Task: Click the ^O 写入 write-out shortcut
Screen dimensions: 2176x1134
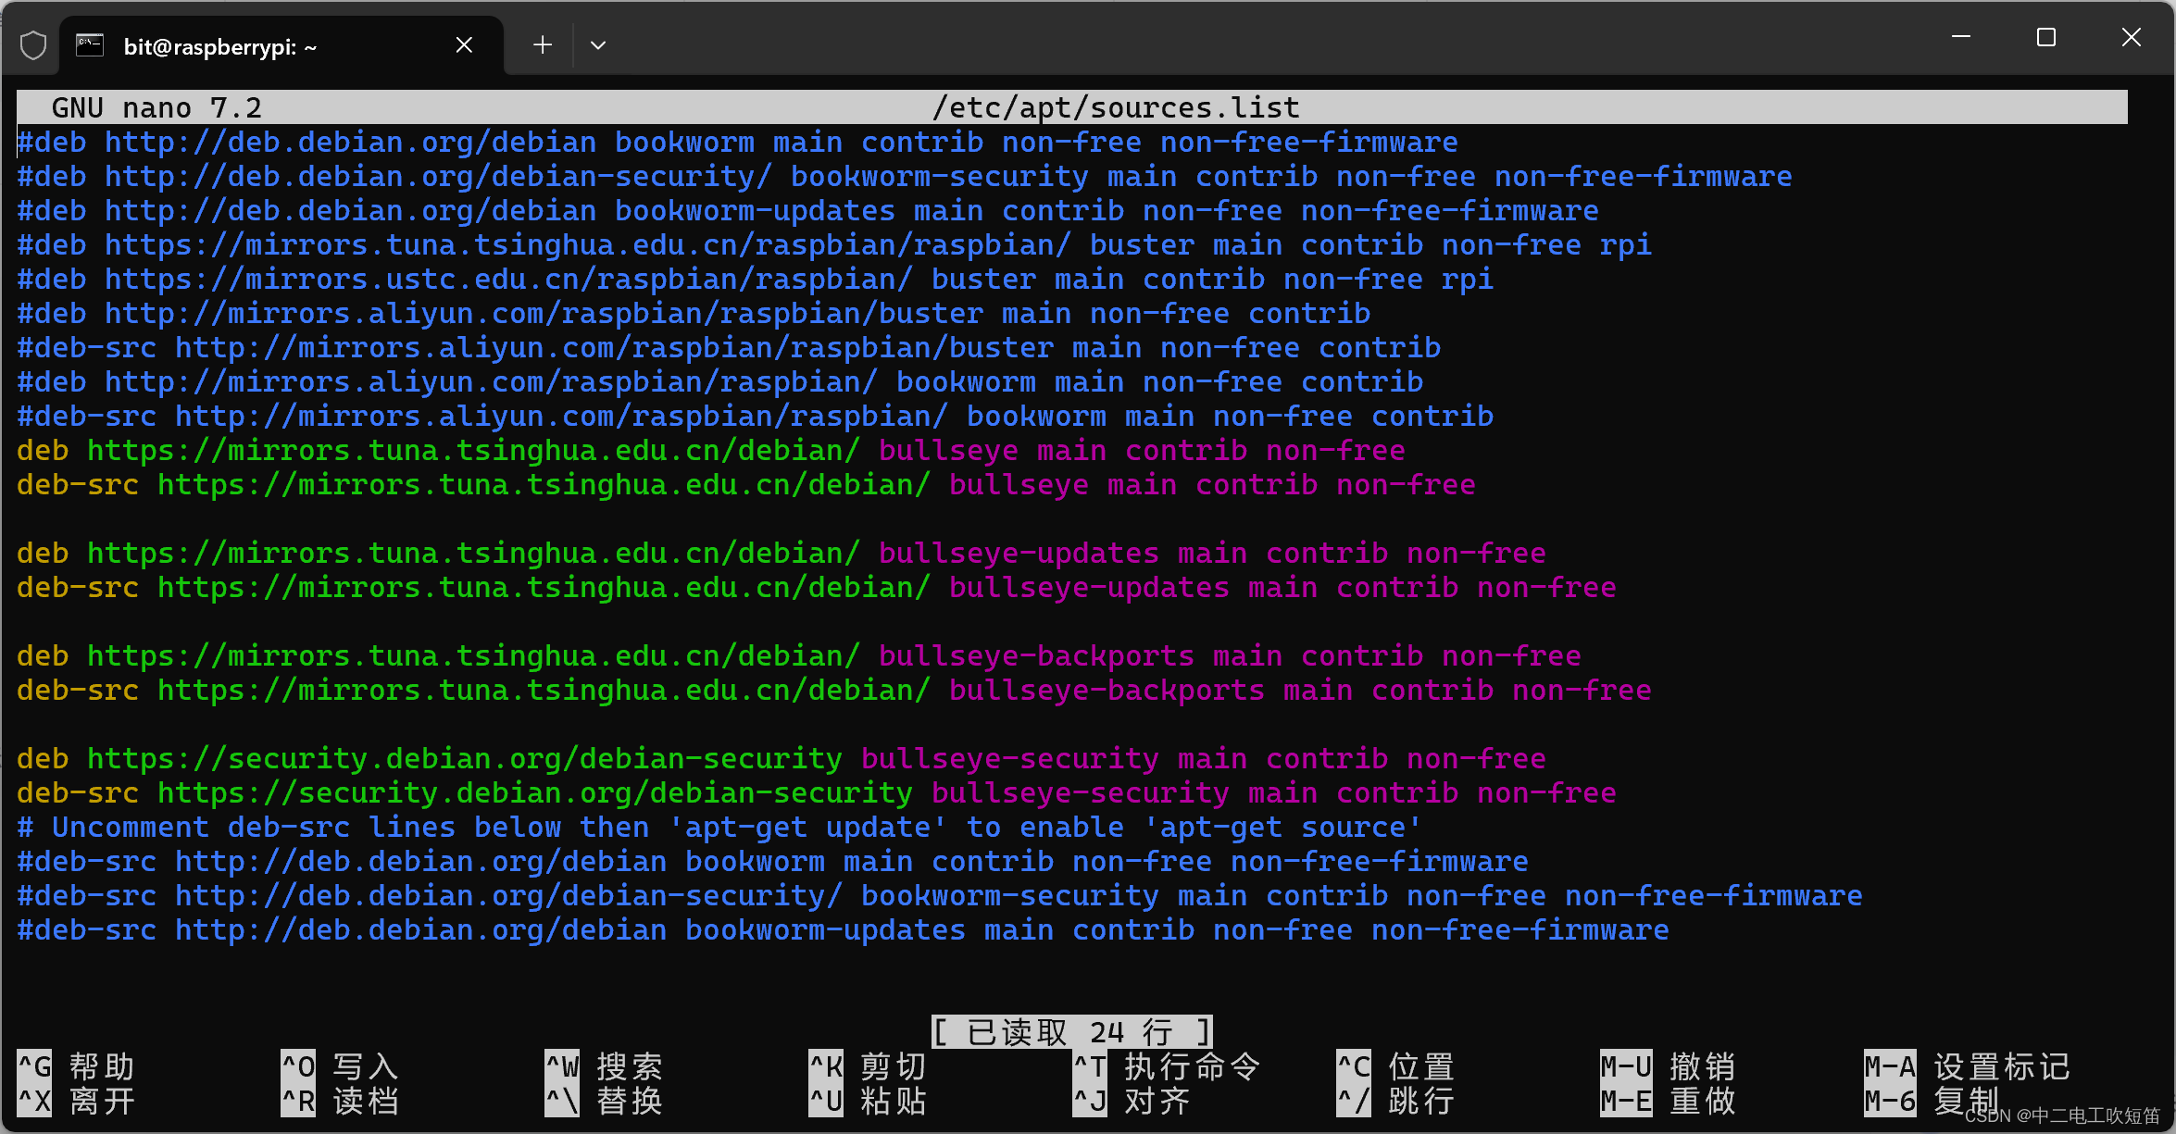Action: tap(340, 1067)
